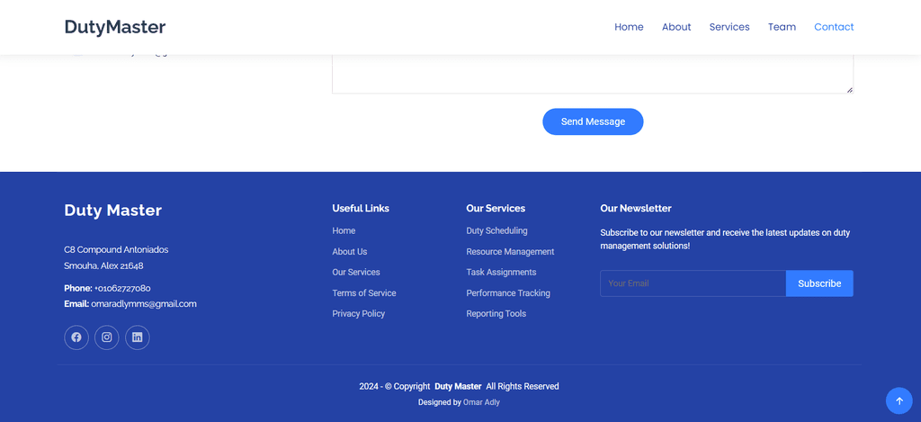Click the Our Newsletter heading
Viewport: 921px width, 422px height.
(x=636, y=208)
